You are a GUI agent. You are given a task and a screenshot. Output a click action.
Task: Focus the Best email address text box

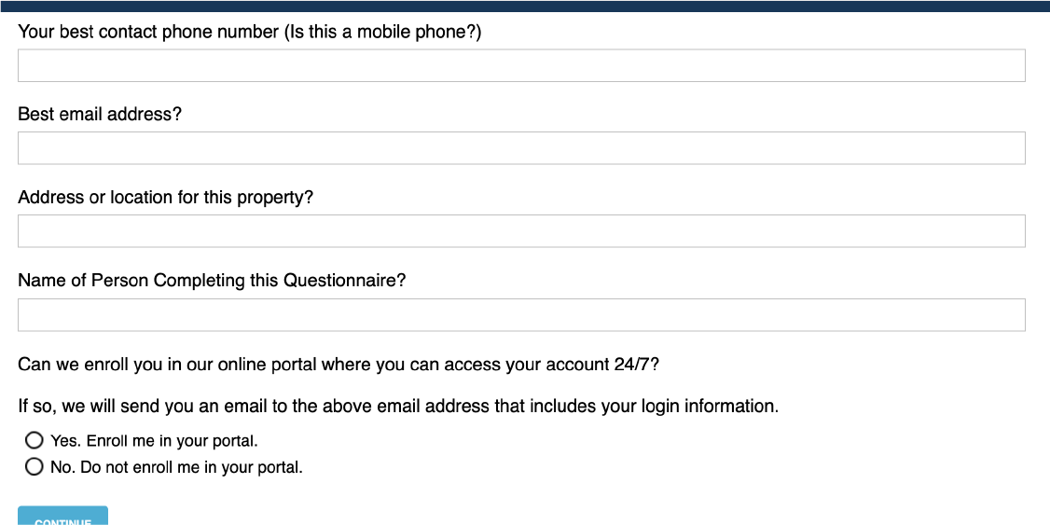521,148
